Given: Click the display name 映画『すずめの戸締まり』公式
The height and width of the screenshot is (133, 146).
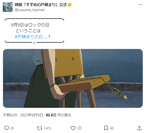Looking at the screenshot, I should [41, 5].
